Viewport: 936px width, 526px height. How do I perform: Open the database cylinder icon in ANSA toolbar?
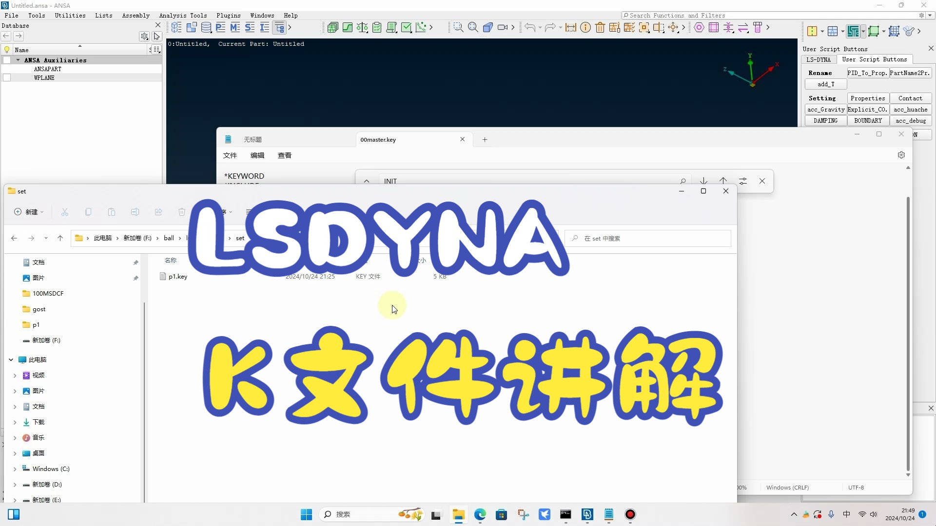tap(206, 27)
